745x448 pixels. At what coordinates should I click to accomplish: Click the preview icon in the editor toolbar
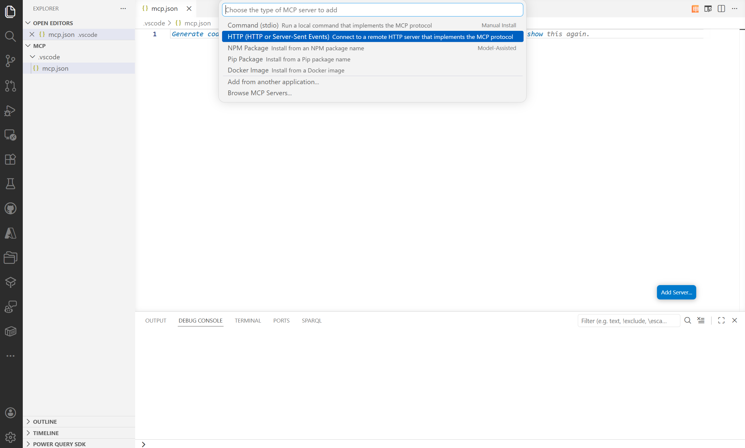point(708,9)
